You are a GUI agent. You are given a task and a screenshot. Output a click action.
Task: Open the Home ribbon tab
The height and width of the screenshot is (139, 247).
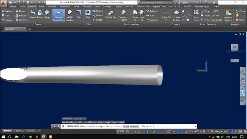(x=13, y=7)
